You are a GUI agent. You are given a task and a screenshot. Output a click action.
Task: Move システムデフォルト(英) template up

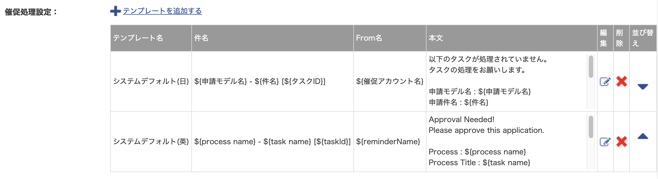point(643,136)
